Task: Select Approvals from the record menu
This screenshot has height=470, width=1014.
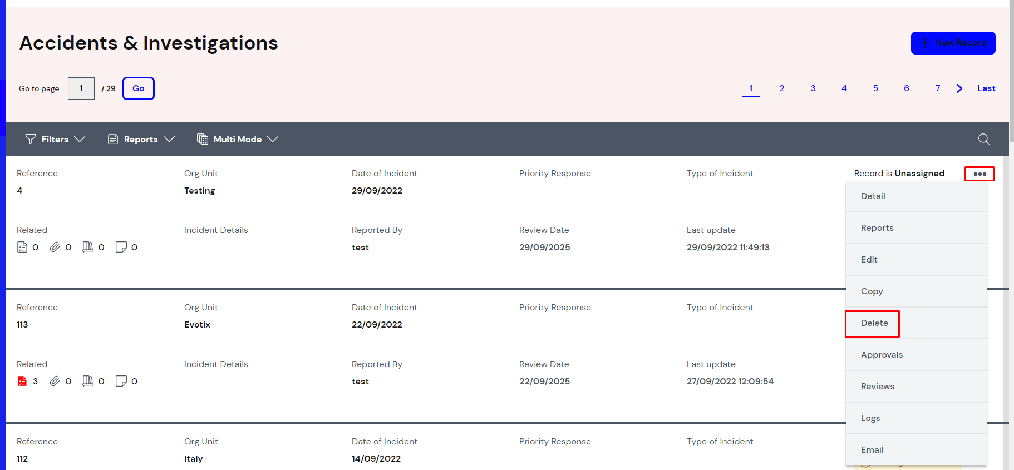Action: click(x=882, y=355)
